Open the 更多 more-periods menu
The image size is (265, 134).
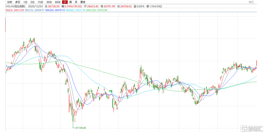(x=83, y=2)
